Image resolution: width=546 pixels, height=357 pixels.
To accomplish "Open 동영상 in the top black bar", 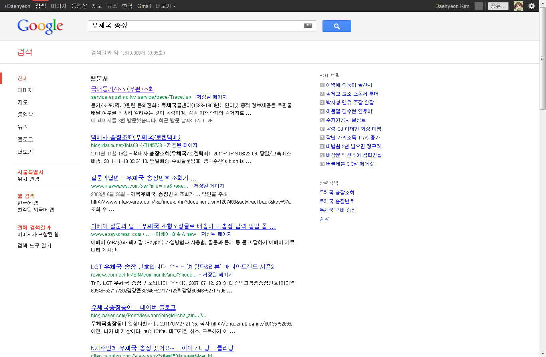I will point(79,6).
